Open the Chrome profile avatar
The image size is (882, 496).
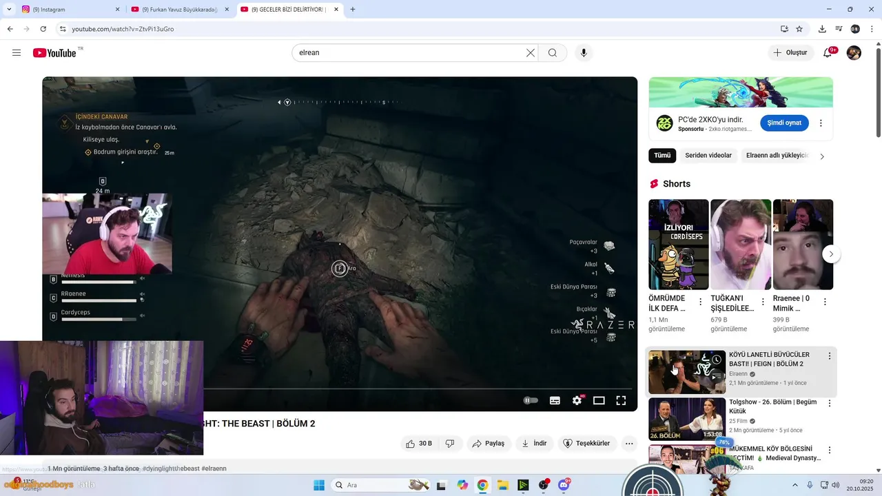[855, 29]
